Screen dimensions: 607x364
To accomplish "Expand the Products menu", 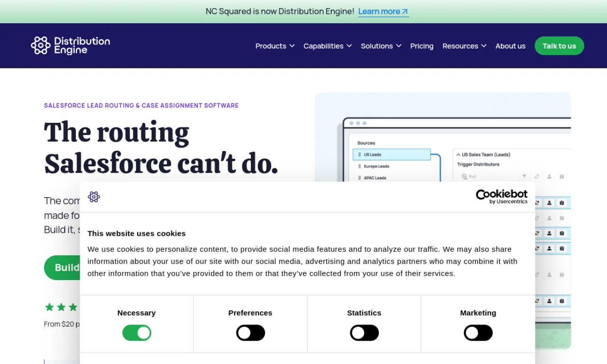I will click(x=275, y=46).
